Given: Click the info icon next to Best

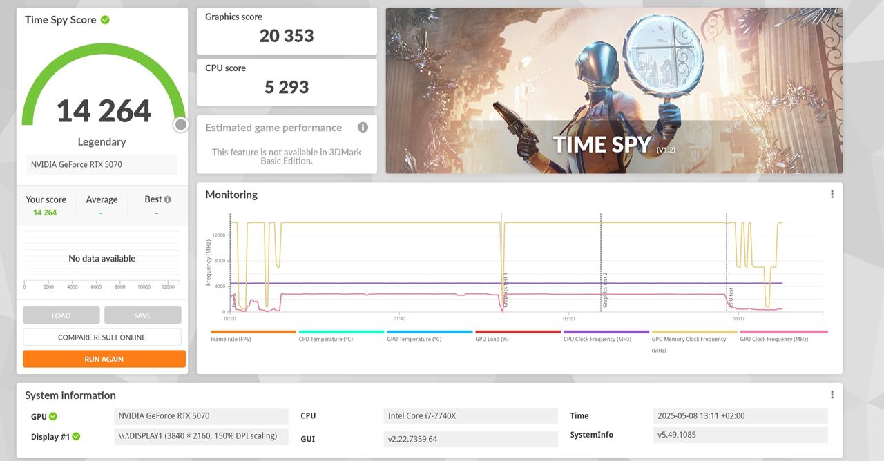Looking at the screenshot, I should coord(167,199).
